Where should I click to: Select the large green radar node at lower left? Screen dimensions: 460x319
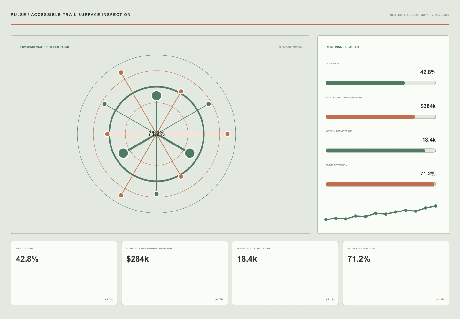[x=123, y=153]
